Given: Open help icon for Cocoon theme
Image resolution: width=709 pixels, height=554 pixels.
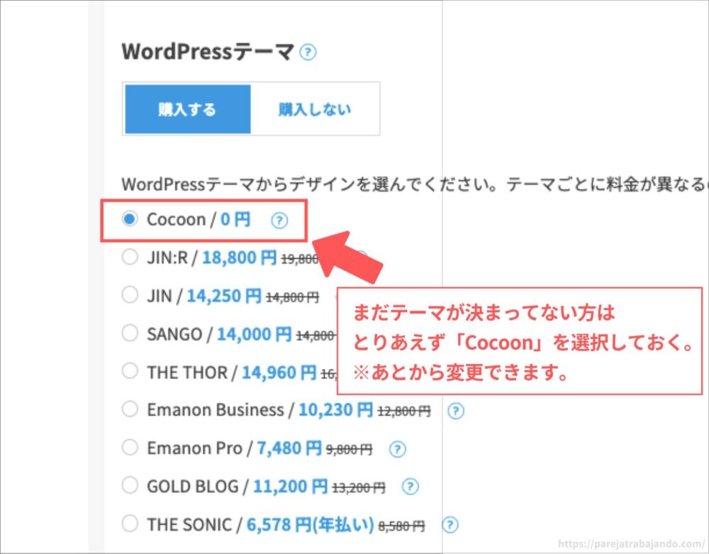Looking at the screenshot, I should point(279,221).
